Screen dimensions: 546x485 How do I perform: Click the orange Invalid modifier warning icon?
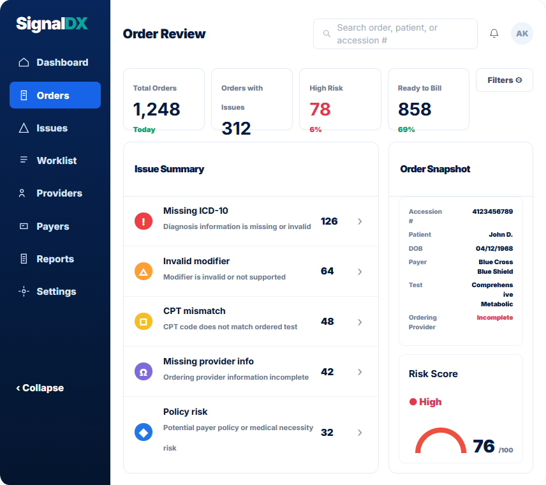pyautogui.click(x=144, y=271)
